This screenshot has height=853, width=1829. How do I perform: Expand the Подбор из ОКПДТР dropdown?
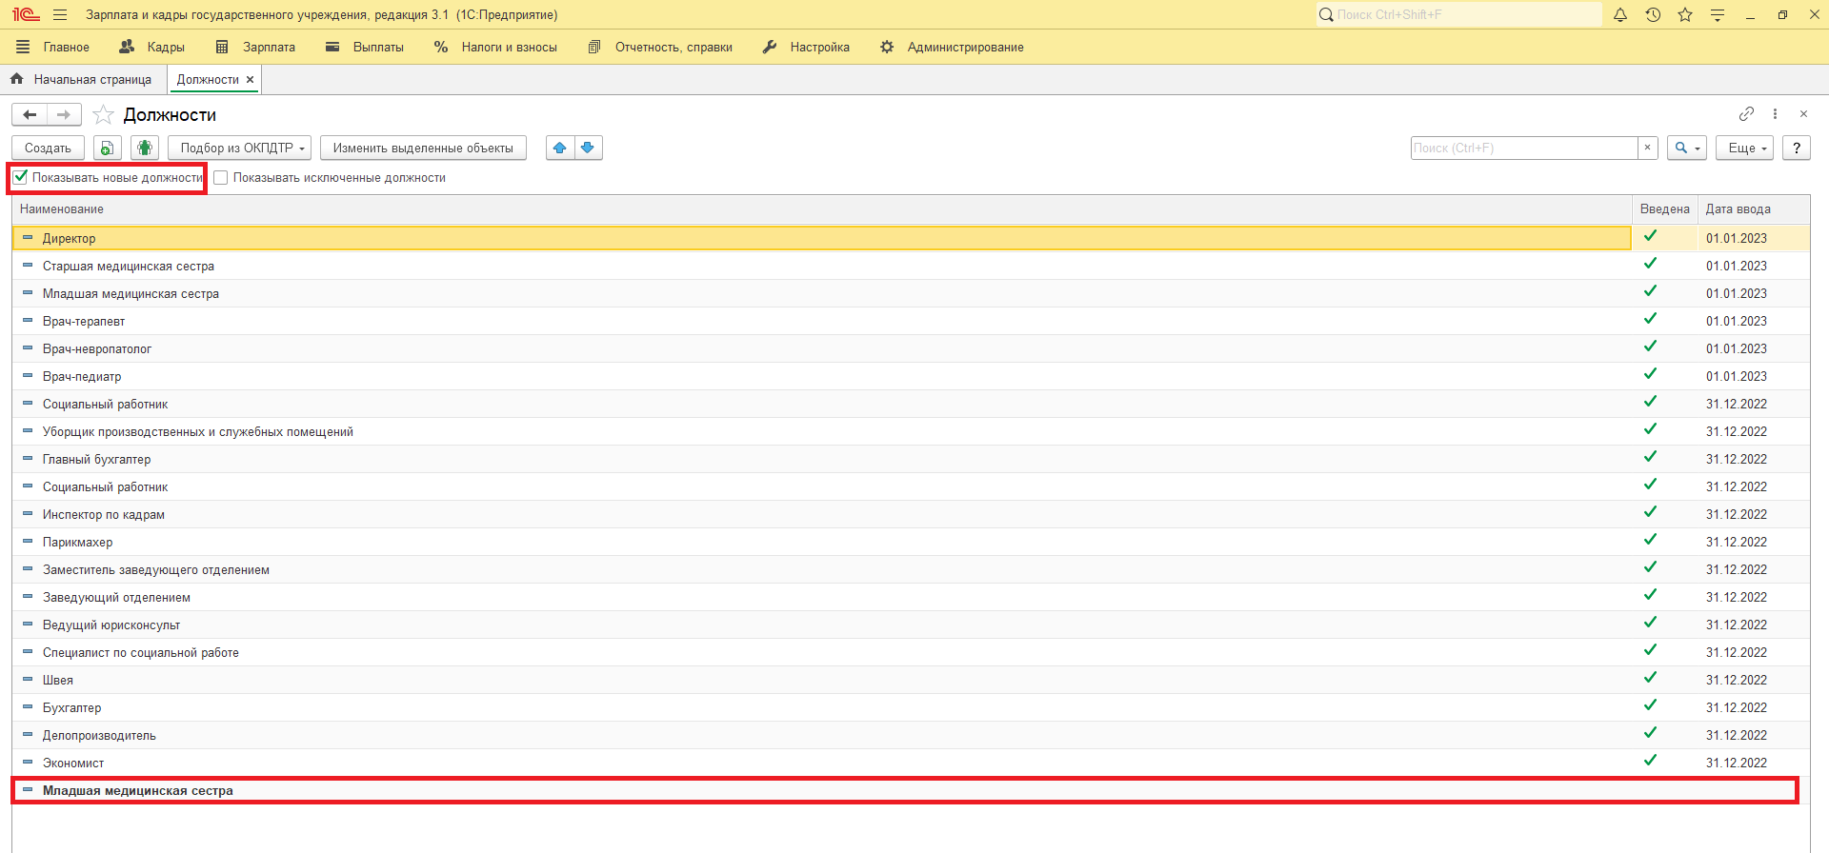tap(239, 148)
